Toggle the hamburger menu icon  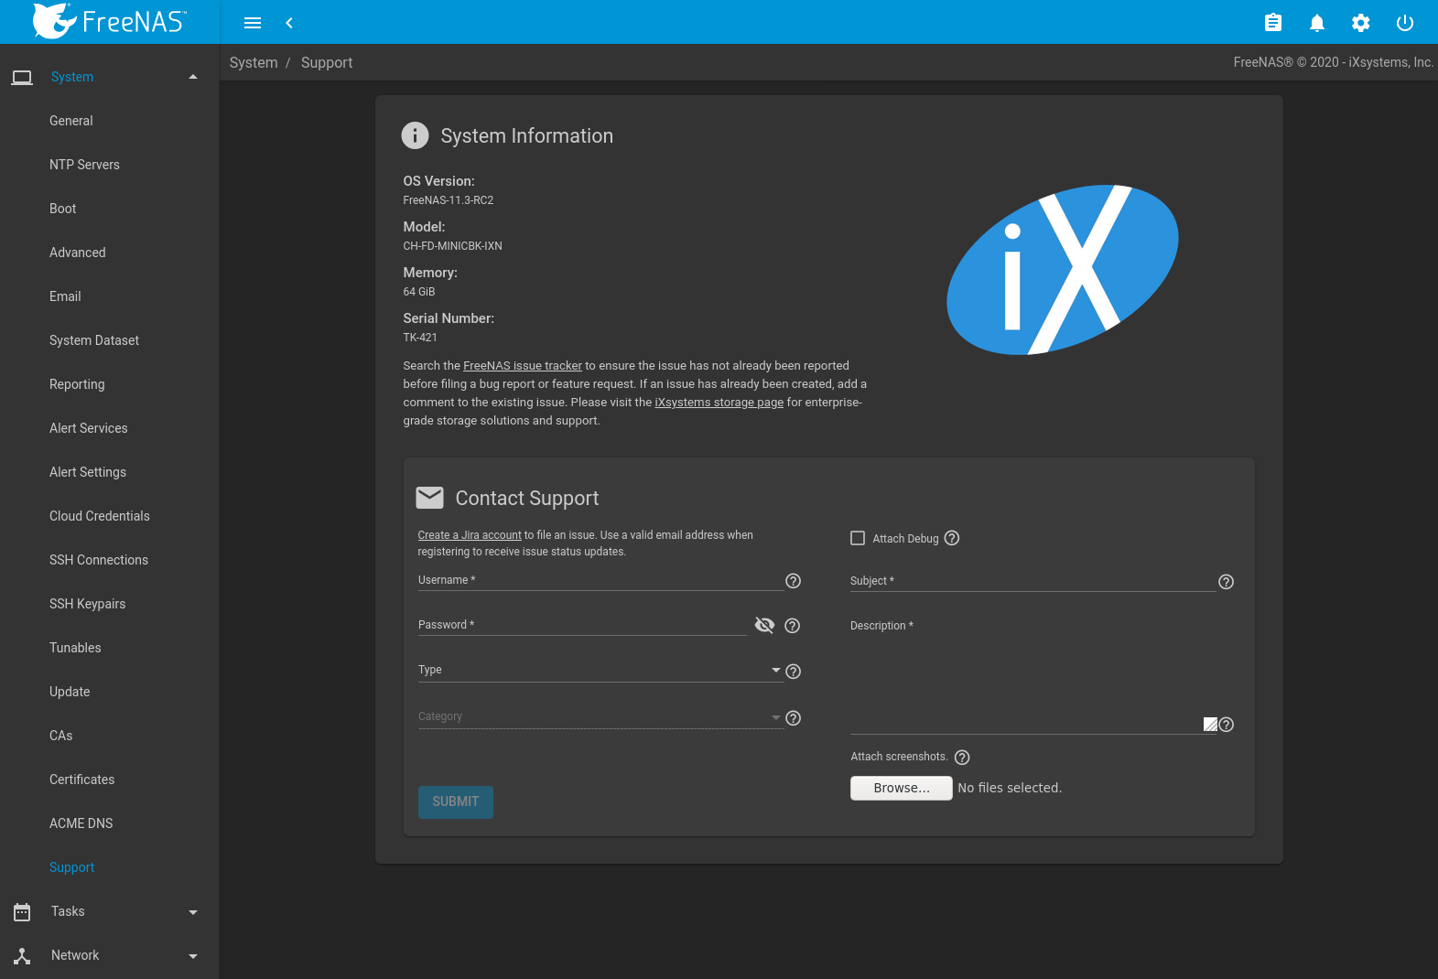pyautogui.click(x=253, y=23)
